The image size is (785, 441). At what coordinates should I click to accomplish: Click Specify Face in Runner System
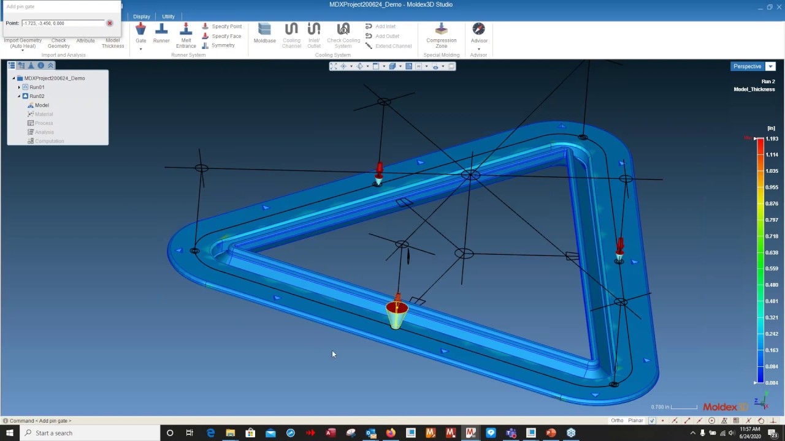(222, 36)
